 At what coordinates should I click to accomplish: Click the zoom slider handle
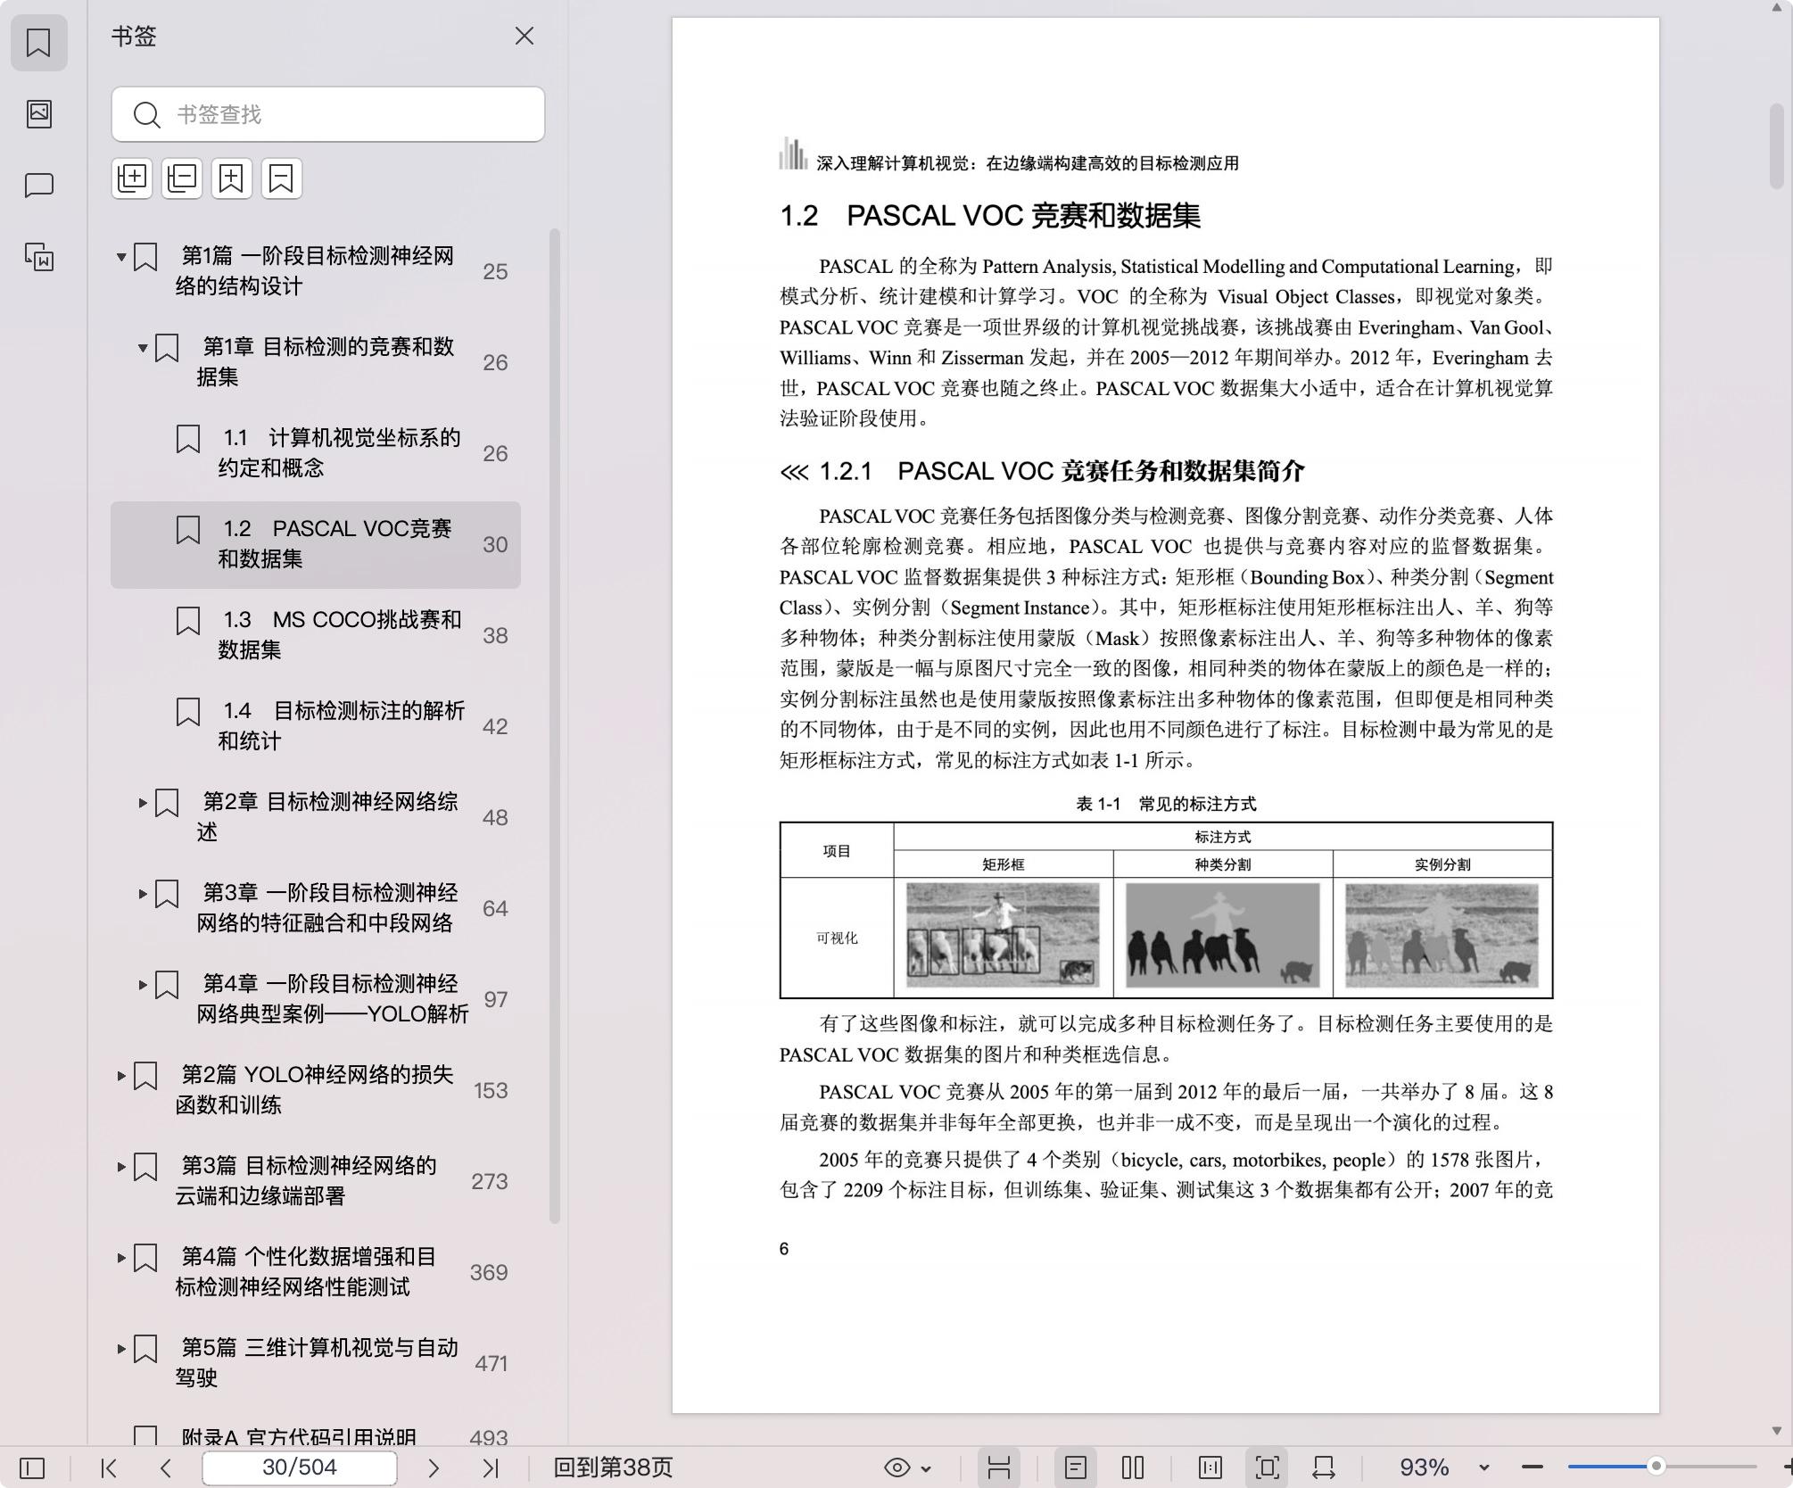pyautogui.click(x=1657, y=1467)
